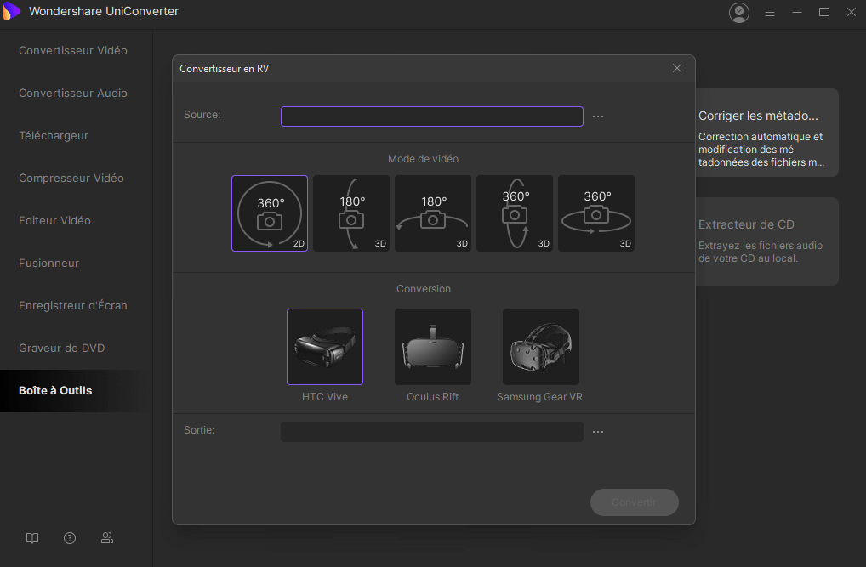
Task: Select the 360° 2D video mode
Action: point(270,213)
